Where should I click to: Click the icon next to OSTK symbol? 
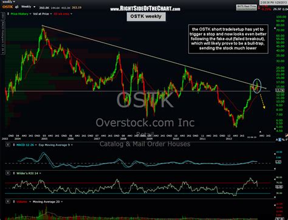(x=17, y=7)
